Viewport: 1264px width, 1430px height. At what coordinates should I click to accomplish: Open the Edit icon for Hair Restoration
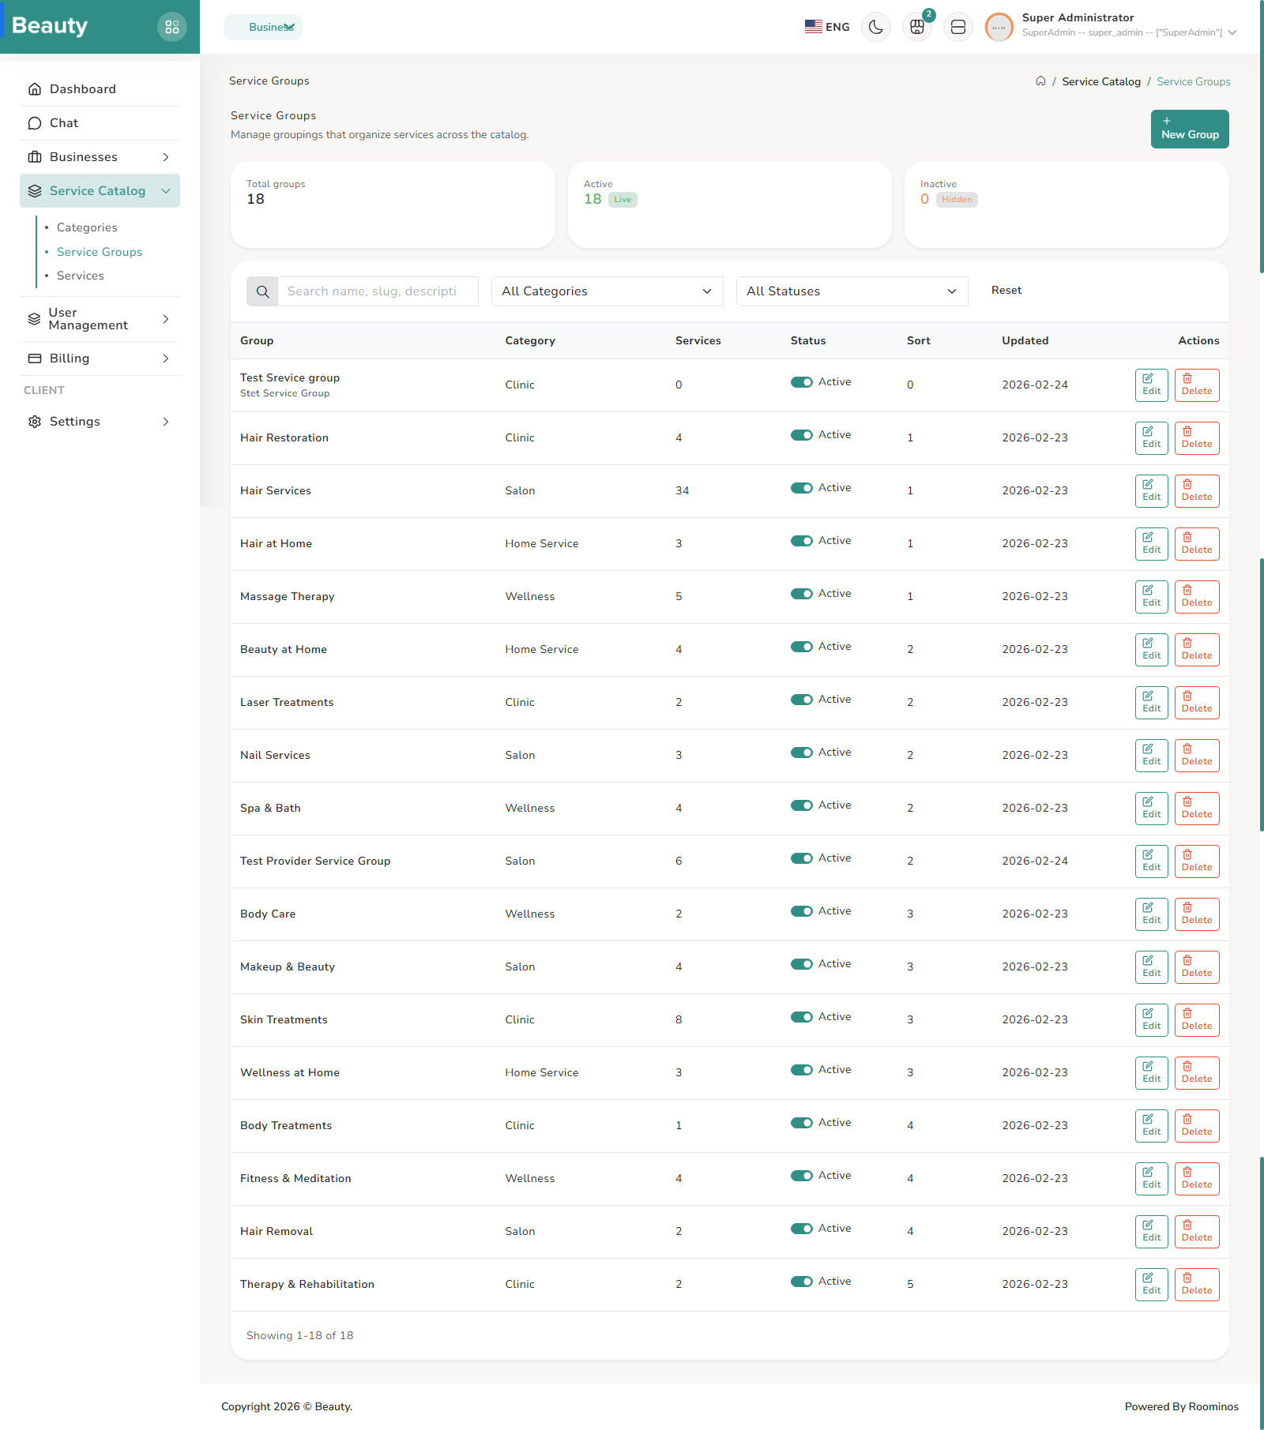pos(1151,437)
